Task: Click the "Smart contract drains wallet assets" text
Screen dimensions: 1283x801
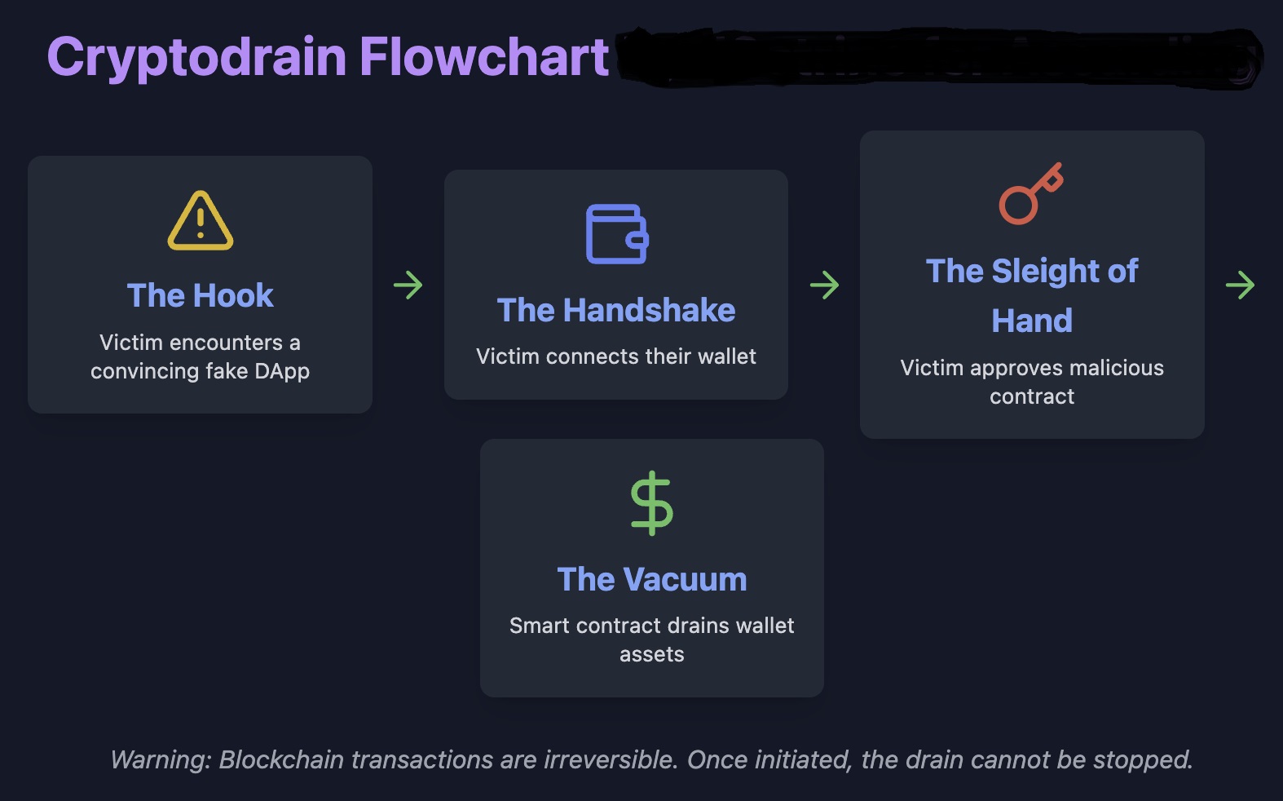Action: 652,639
